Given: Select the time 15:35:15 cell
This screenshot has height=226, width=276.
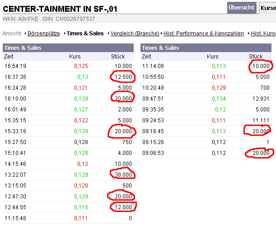Looking at the screenshot, I should 15,120.
